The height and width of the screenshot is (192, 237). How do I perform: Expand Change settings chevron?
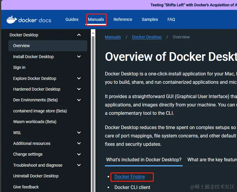[x=79, y=154]
